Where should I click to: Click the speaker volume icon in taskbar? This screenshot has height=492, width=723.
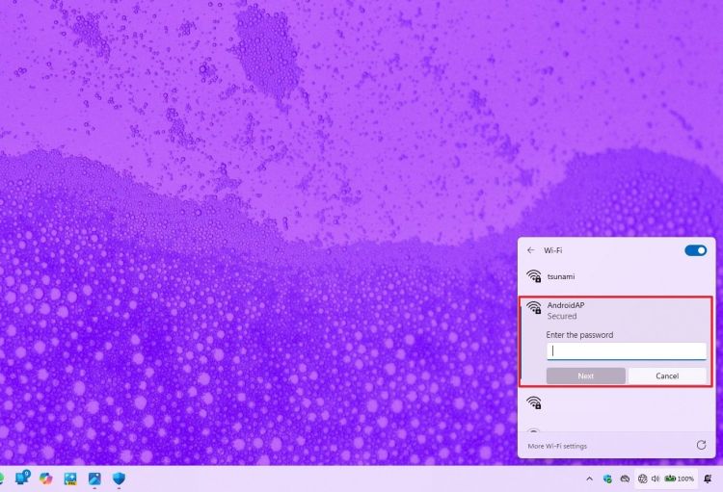[x=656, y=479]
